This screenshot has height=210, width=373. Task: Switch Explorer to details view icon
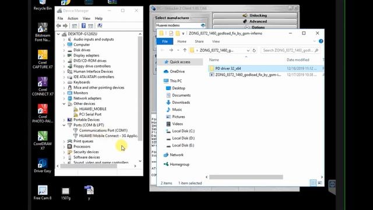[x=314, y=183]
